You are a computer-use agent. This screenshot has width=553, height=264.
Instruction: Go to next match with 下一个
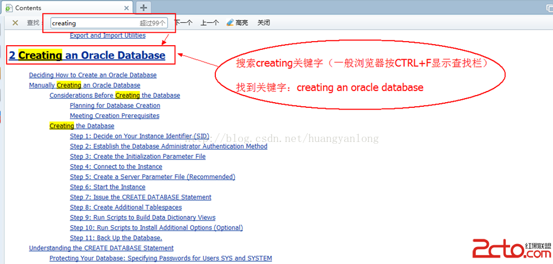(184, 23)
